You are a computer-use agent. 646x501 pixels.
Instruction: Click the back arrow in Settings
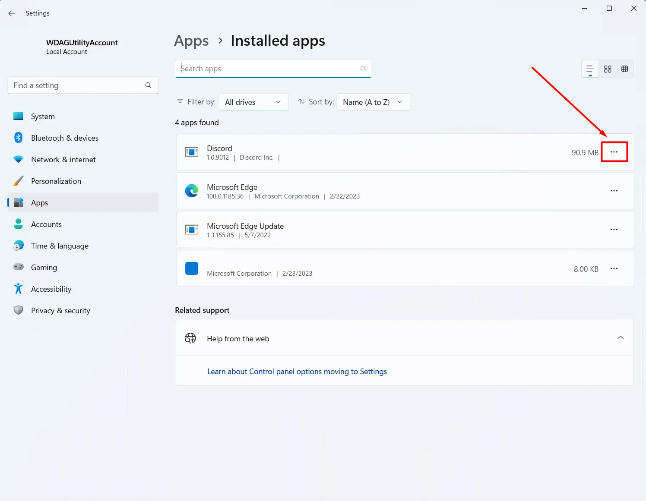tap(12, 13)
